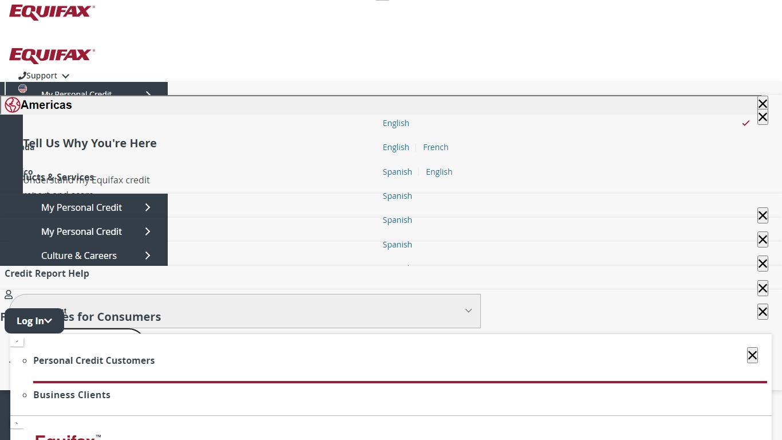Click the user account silhouette icon
The height and width of the screenshot is (440, 782).
(9, 294)
